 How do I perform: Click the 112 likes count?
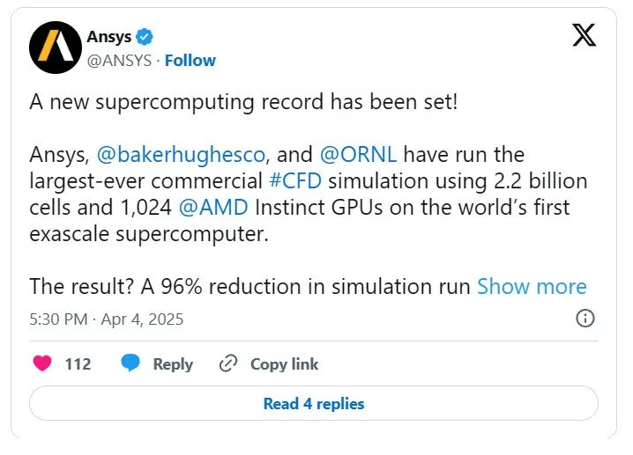coord(78,363)
